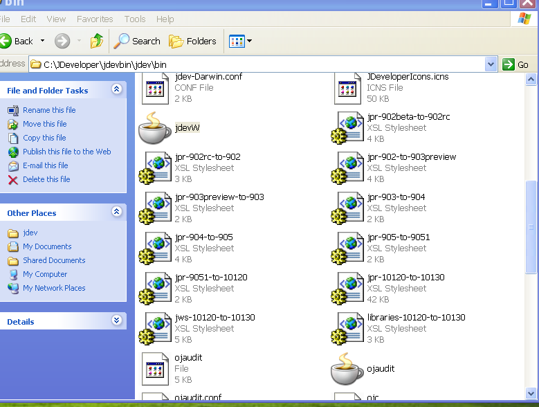This screenshot has height=407, width=539.
Task: Open the Favorites menu
Action: tap(95, 19)
